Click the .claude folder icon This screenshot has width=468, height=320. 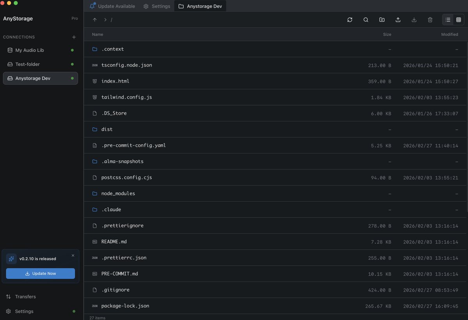[94, 210]
